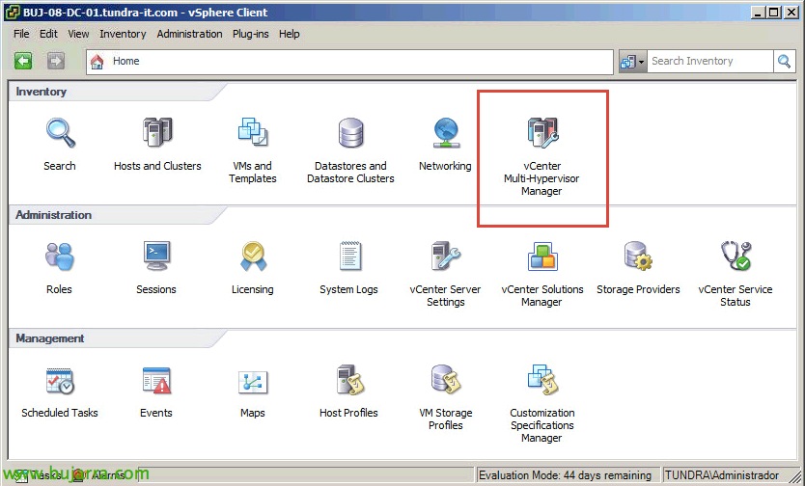This screenshot has width=805, height=486.
Task: Click the Home navigation bar
Action: pos(349,62)
